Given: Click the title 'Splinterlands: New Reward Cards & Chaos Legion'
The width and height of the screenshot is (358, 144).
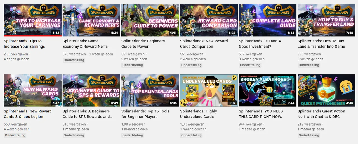Looking at the screenshot, I should pos(28,114).
